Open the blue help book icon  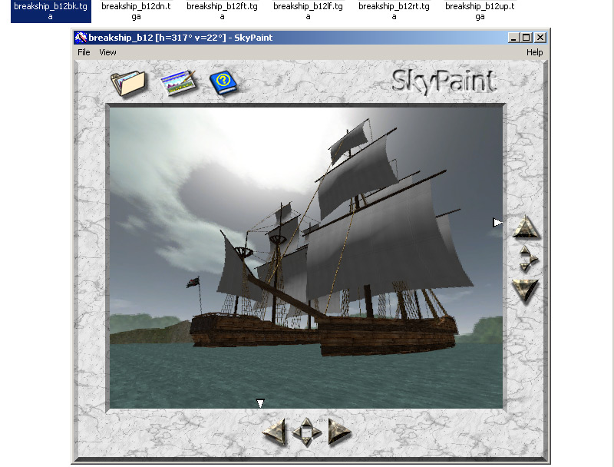[223, 82]
